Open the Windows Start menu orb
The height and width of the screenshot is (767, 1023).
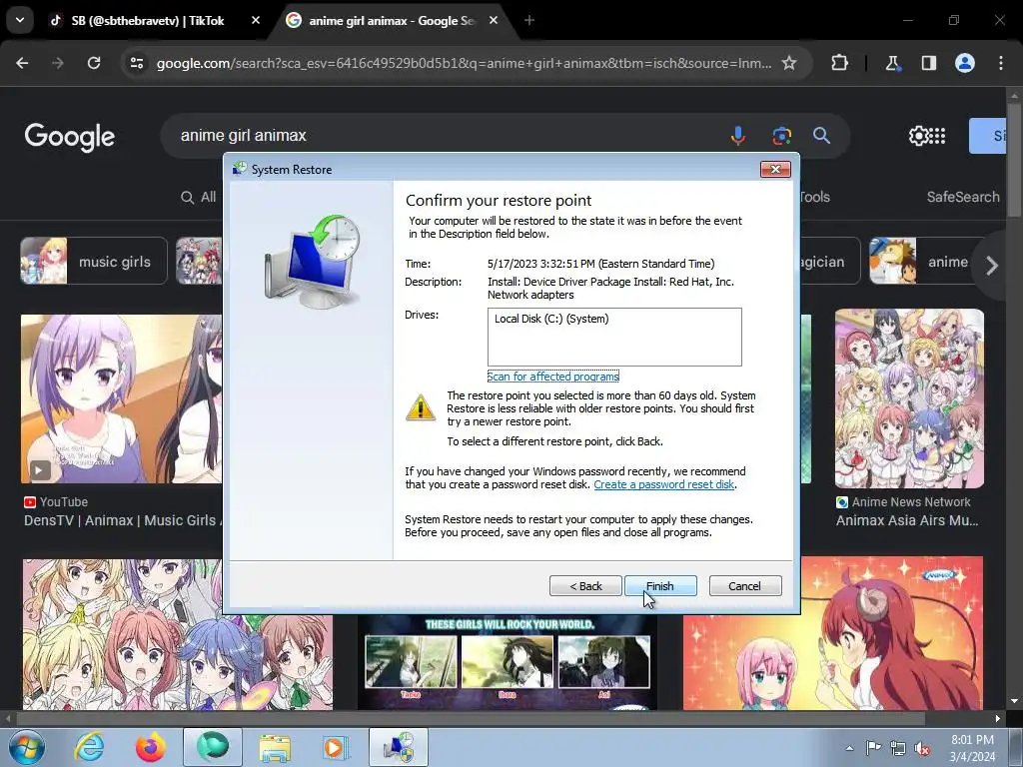click(x=27, y=747)
